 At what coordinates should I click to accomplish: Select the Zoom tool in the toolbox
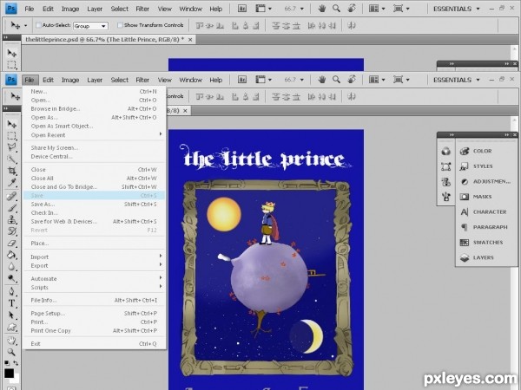pyautogui.click(x=11, y=352)
